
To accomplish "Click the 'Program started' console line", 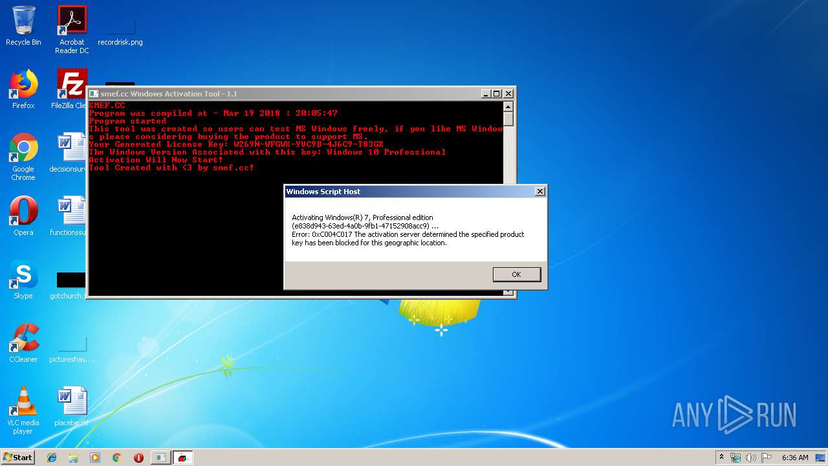I will point(127,121).
